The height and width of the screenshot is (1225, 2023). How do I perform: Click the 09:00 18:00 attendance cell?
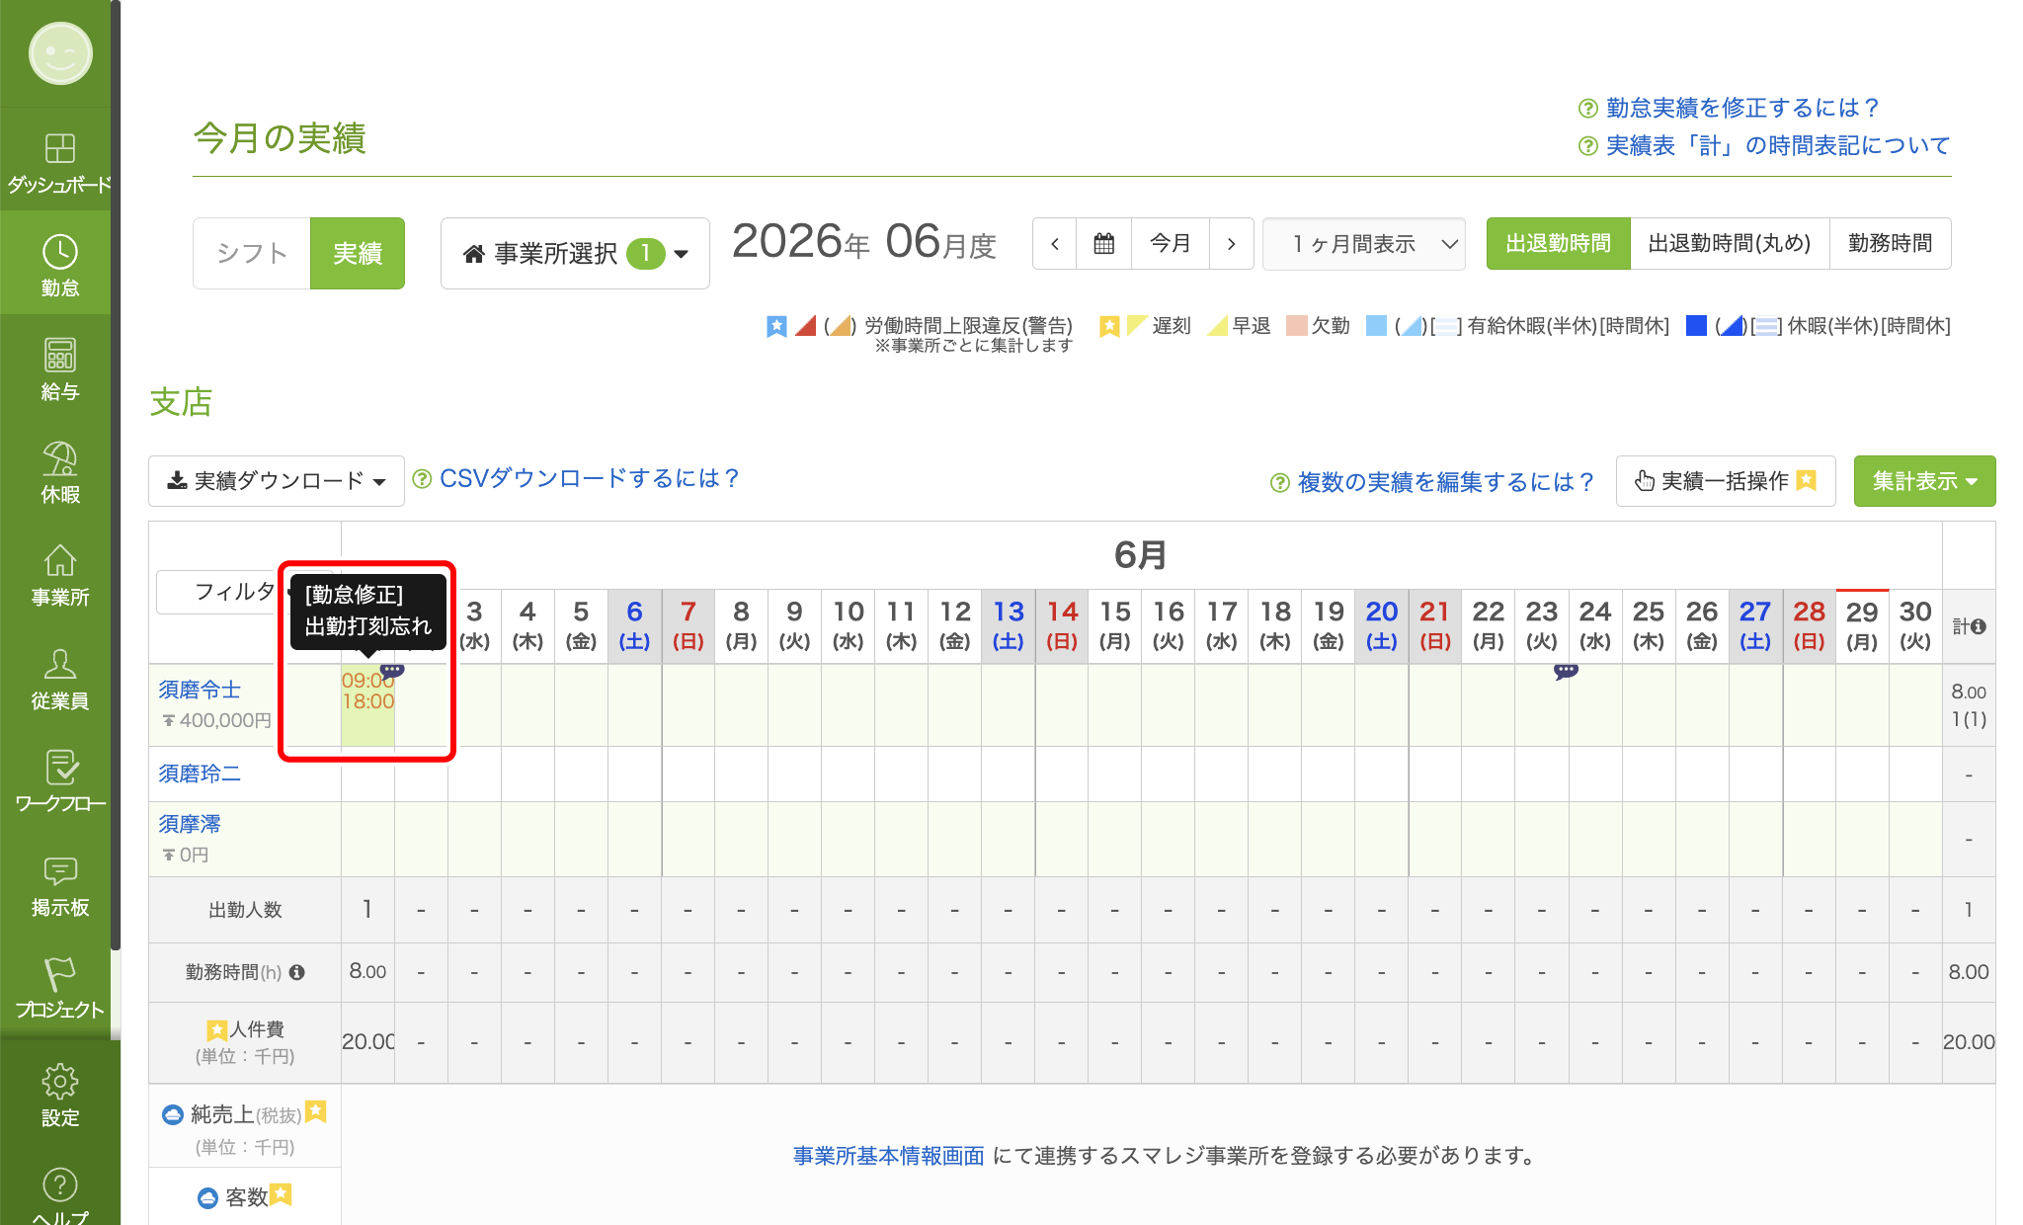tap(367, 705)
